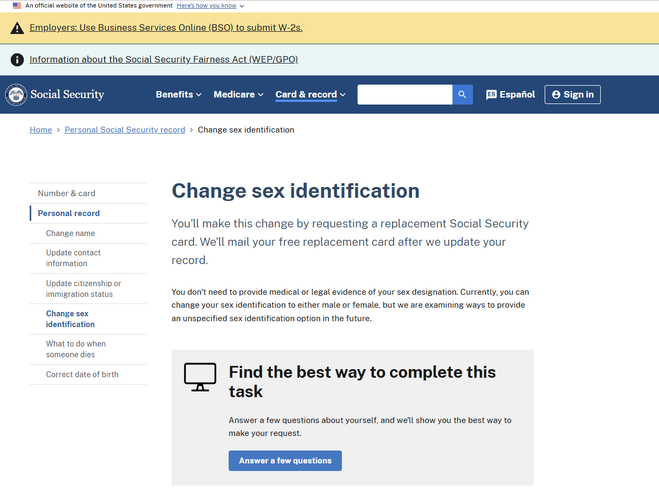
Task: Expand "Here's how you know" disclosure
Action: (210, 5)
